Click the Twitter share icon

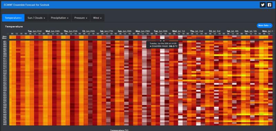pos(263,5)
